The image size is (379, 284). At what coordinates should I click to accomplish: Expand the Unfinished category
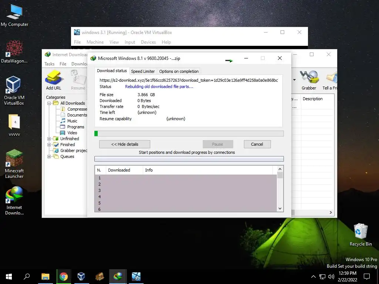click(x=49, y=139)
